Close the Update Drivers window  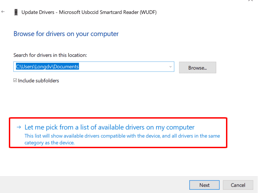click(251, 0)
